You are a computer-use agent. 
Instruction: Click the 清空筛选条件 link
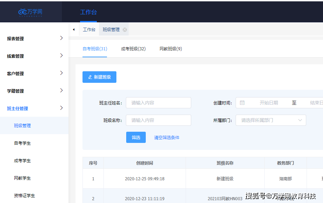[x=167, y=138]
